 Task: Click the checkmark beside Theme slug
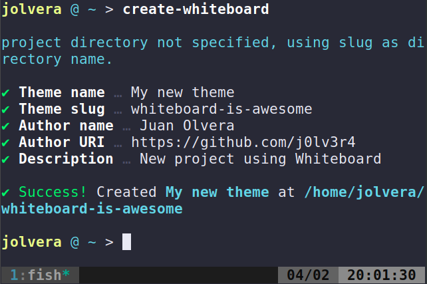coord(5,110)
